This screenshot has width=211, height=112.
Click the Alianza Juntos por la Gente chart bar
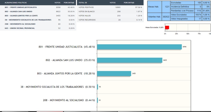pos(114,73)
